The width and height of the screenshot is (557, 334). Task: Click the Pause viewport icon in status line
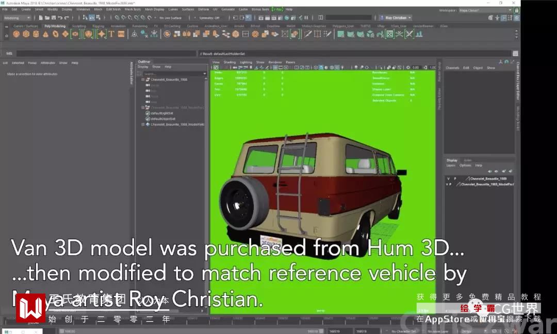(306, 17)
